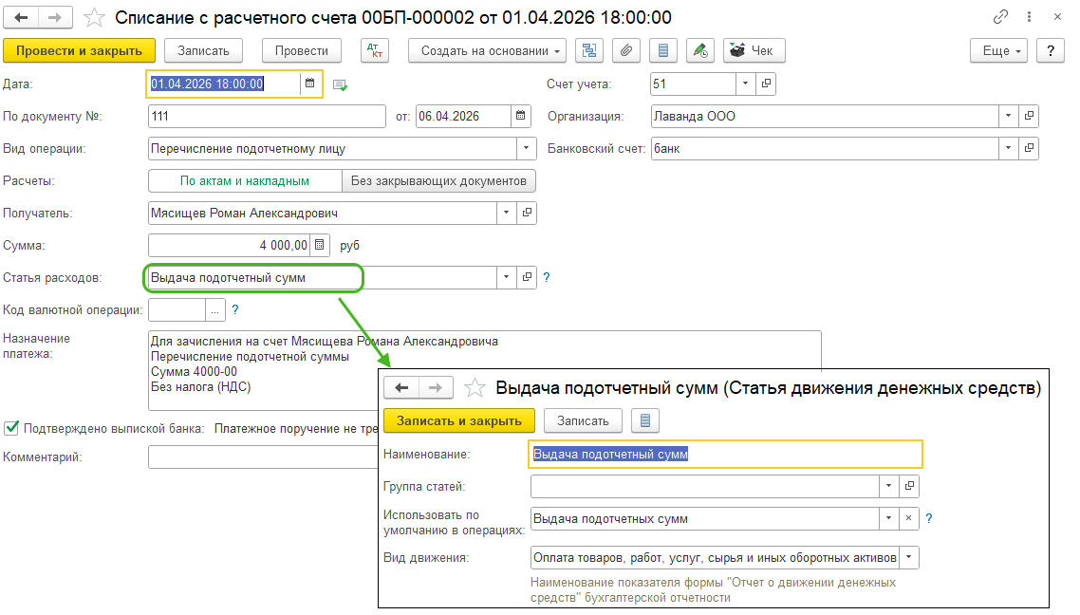Expand the Вид операции dropdown
The width and height of the screenshot is (1080, 615).
pos(526,148)
